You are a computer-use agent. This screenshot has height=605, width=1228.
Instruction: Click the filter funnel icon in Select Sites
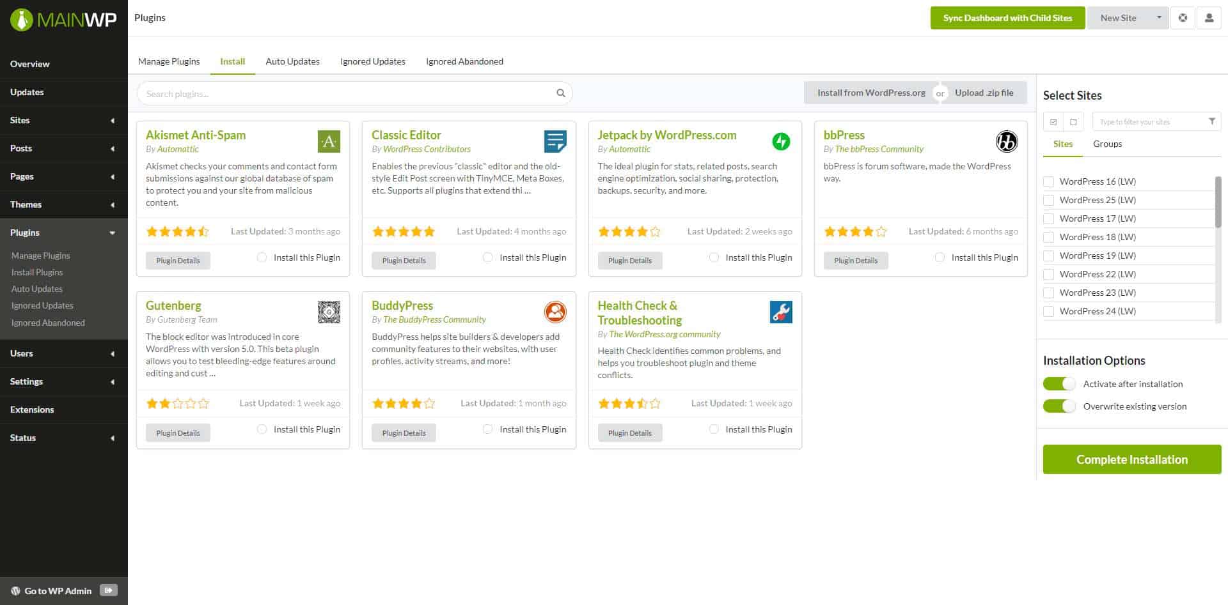click(x=1211, y=121)
